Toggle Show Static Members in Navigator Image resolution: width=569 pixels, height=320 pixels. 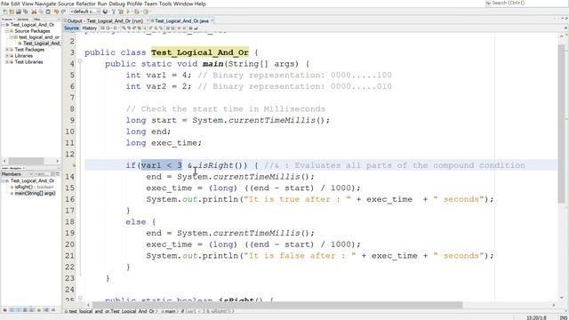point(18,310)
